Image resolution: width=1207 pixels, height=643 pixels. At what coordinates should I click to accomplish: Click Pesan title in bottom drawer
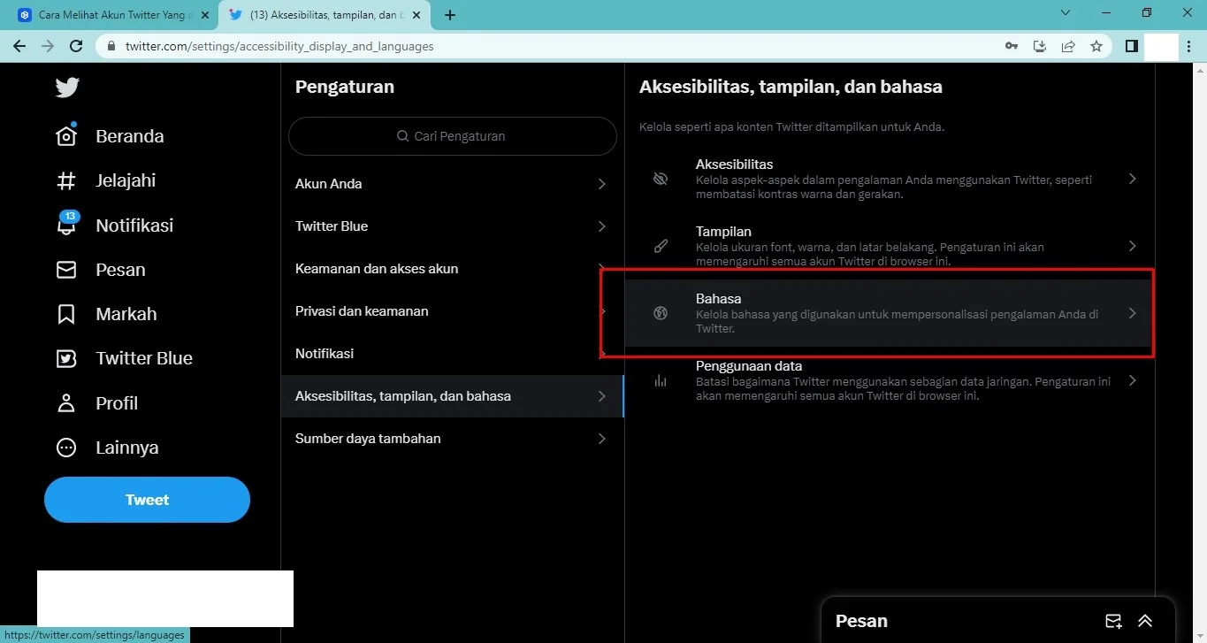coord(861,621)
